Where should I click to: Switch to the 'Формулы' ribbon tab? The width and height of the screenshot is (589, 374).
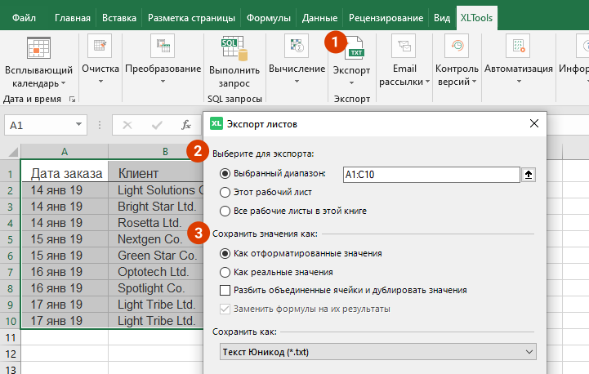coord(267,17)
